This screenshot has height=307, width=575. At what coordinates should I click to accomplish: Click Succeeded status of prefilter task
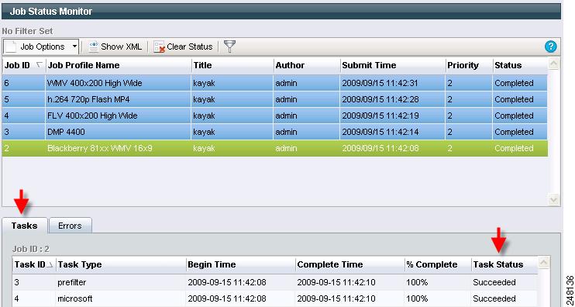coord(494,282)
